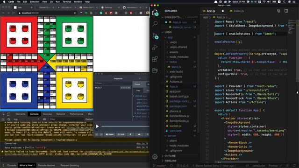This screenshot has height=168, width=299.
Task: Open the Wi-Fi menu in the macOS menu bar
Action: tap(264, 2)
